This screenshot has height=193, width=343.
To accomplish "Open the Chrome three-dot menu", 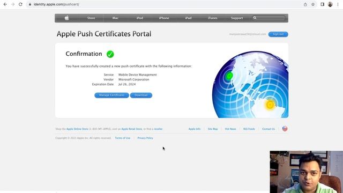I will [338, 4].
